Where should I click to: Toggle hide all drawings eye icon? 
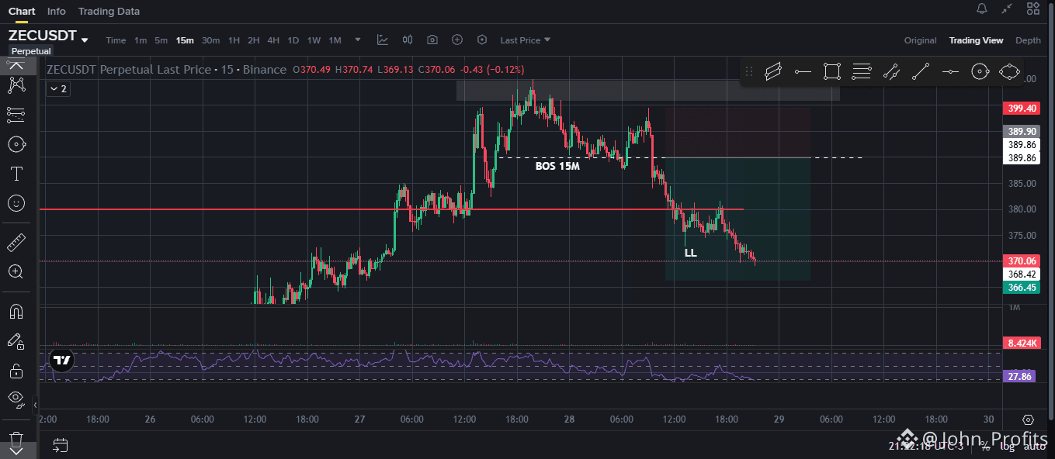pyautogui.click(x=16, y=399)
